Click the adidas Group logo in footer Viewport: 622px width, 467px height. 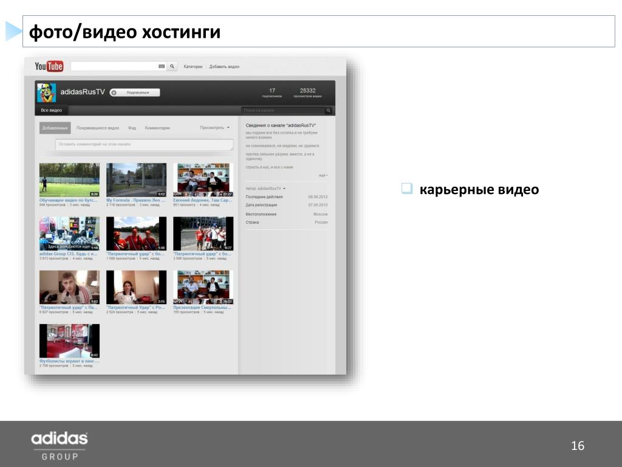(60, 445)
